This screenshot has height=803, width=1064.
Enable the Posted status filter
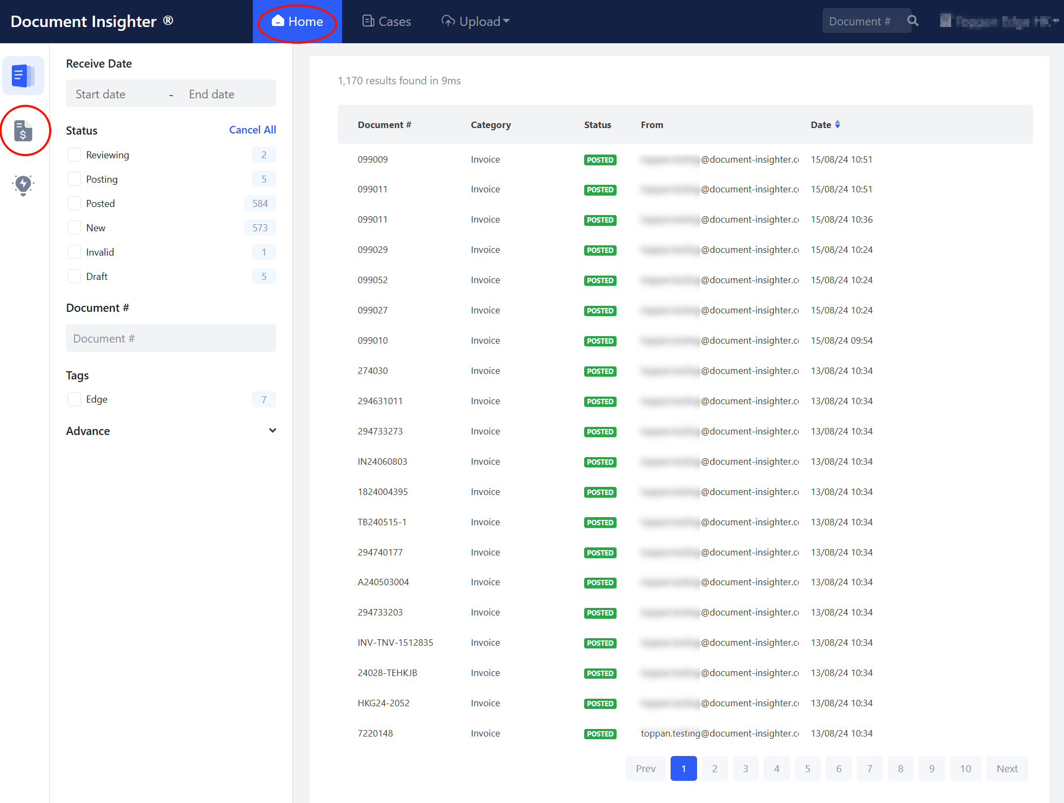(74, 204)
